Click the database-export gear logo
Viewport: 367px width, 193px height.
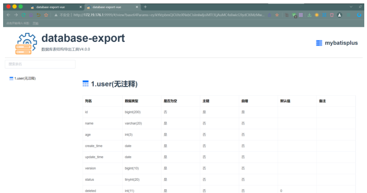pos(26,44)
